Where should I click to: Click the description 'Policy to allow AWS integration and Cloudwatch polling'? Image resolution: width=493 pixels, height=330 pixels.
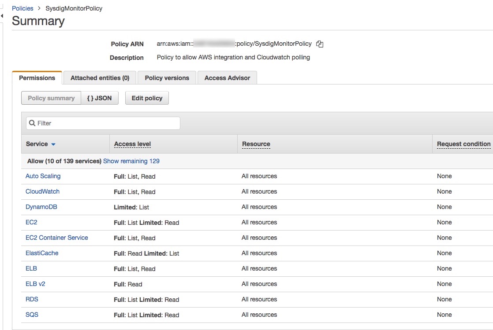coord(233,57)
